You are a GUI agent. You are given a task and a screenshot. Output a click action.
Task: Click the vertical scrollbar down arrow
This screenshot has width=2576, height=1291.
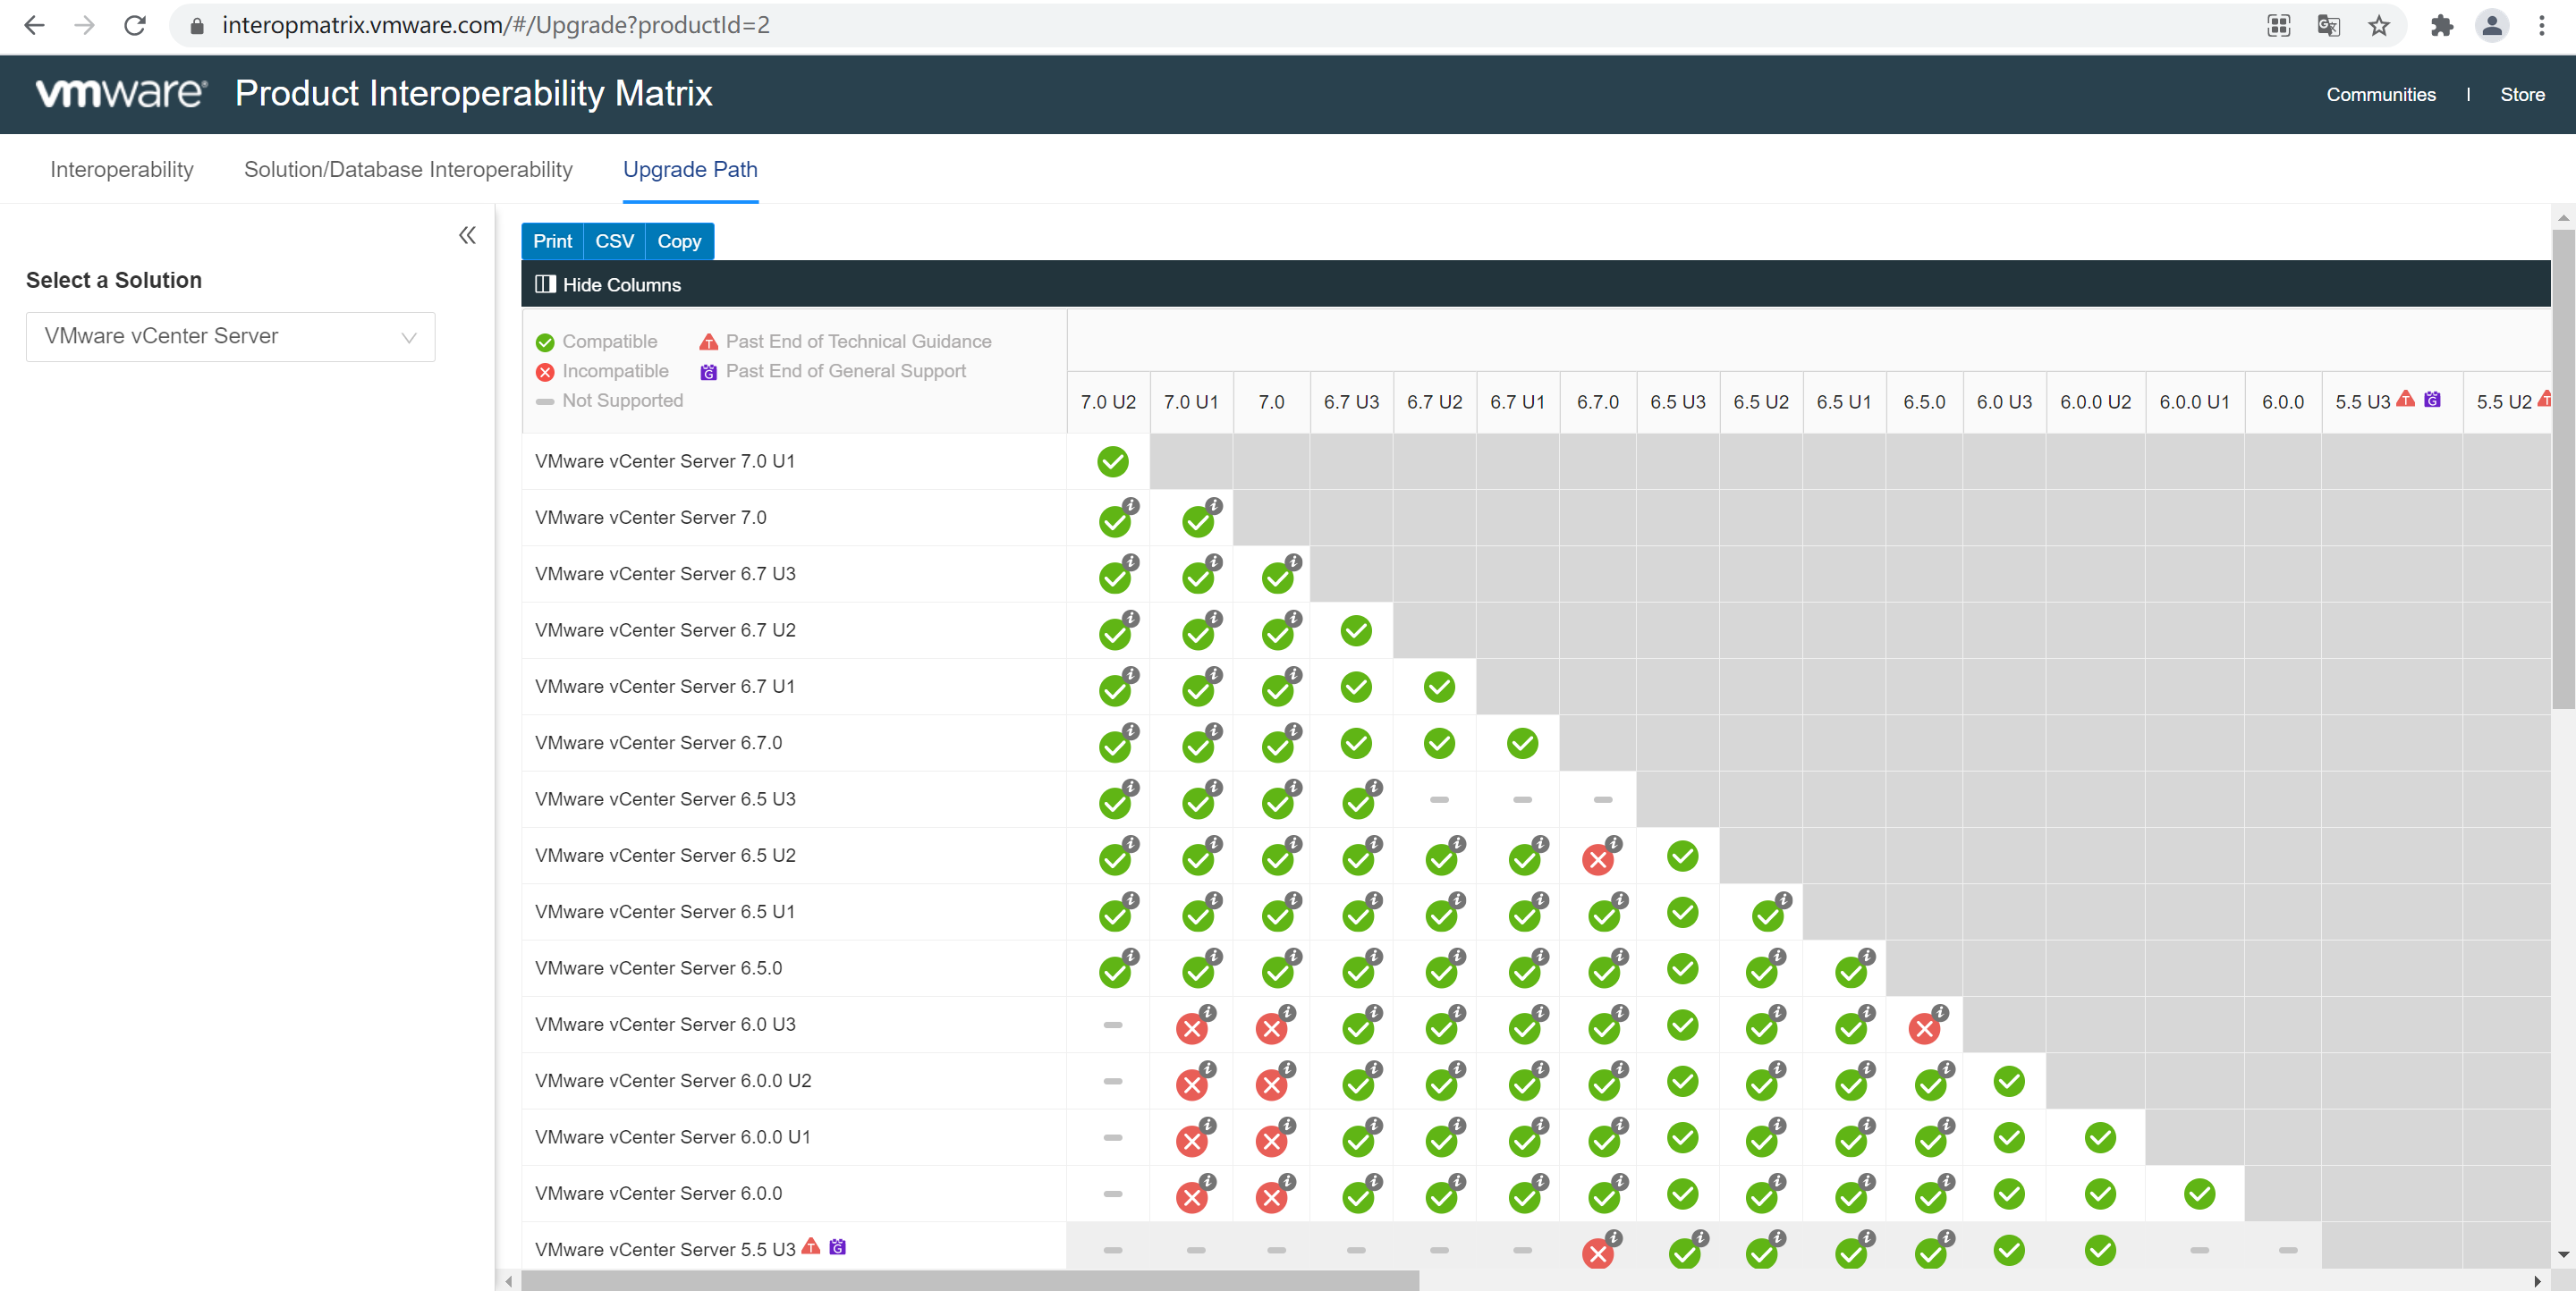point(2563,1254)
